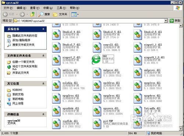Click Share this folder (共享此文件夹) link

pyautogui.click(x=21, y=73)
